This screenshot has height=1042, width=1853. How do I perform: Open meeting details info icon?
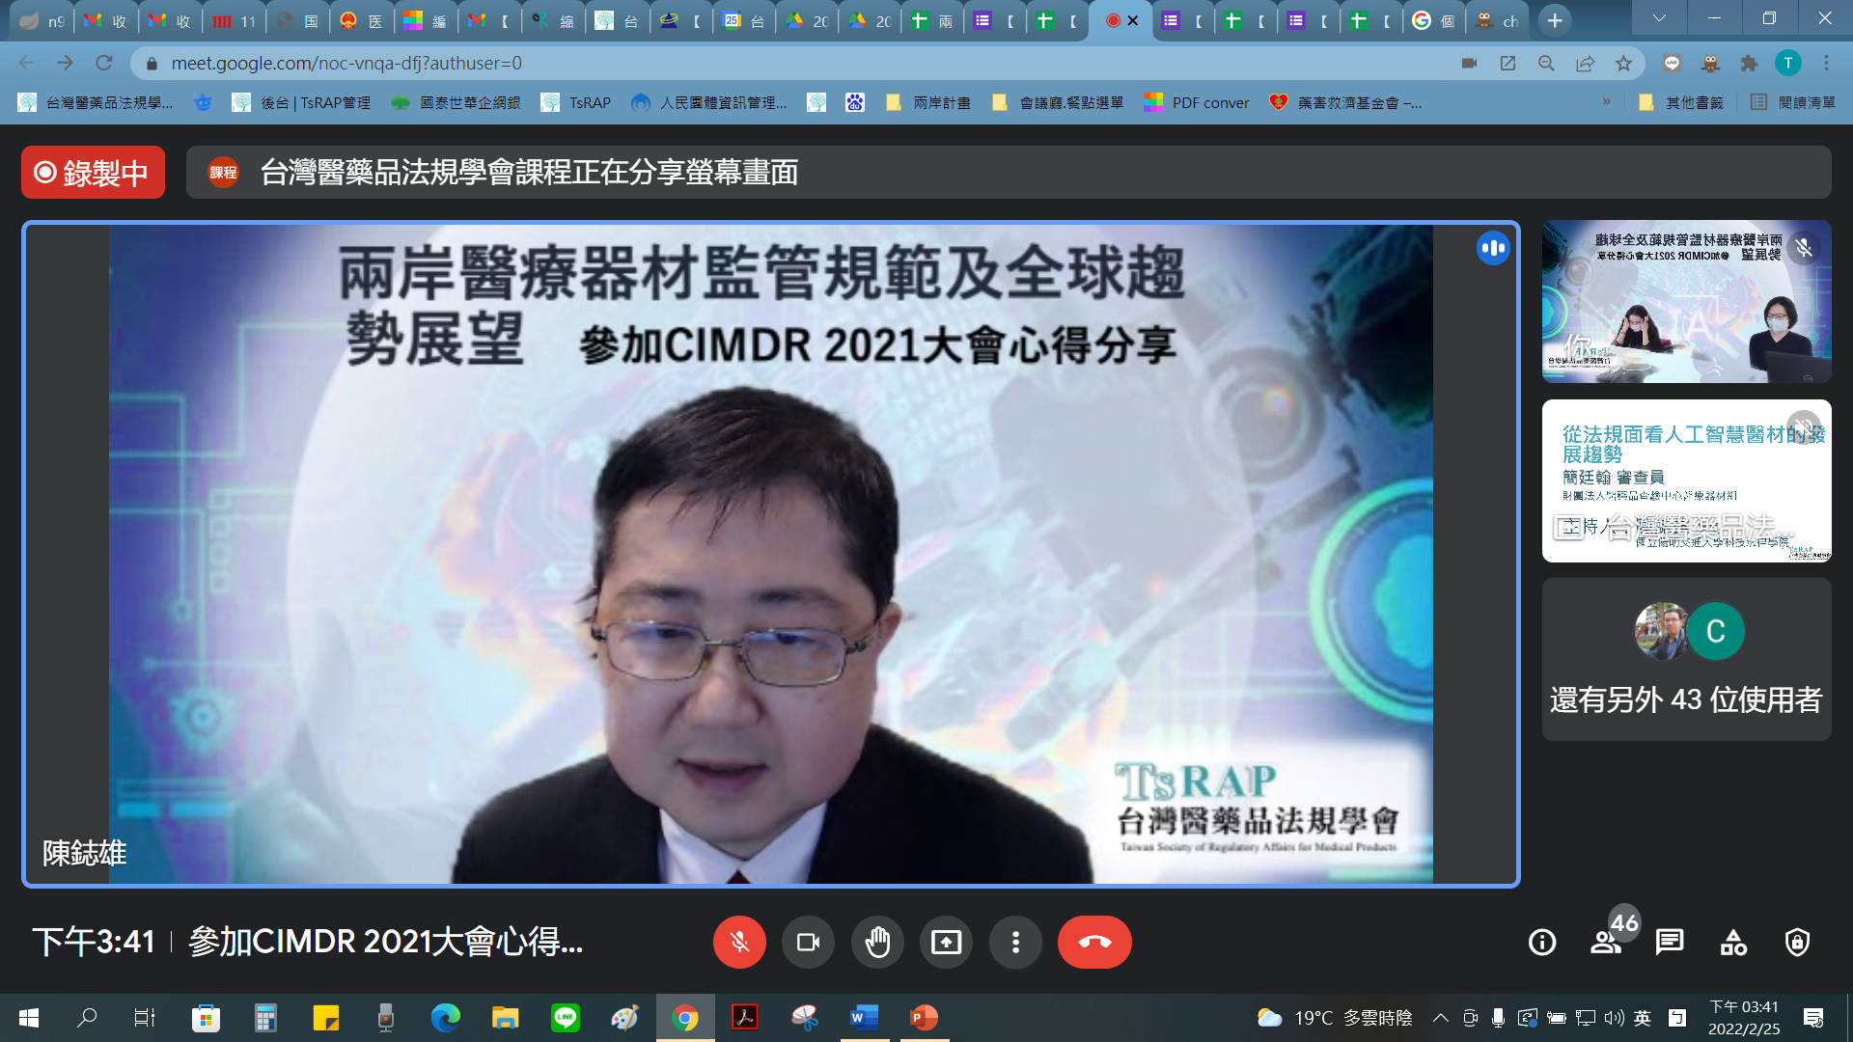click(1542, 942)
